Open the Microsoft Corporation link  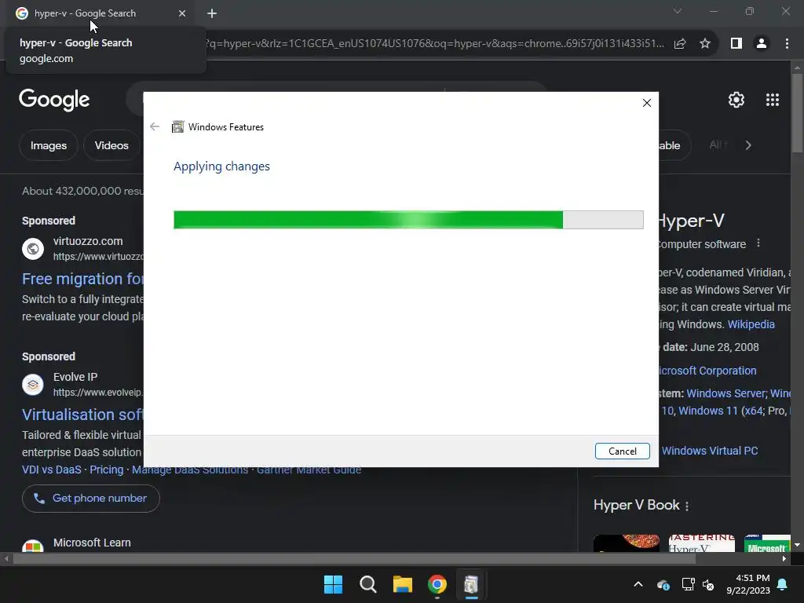pos(707,371)
